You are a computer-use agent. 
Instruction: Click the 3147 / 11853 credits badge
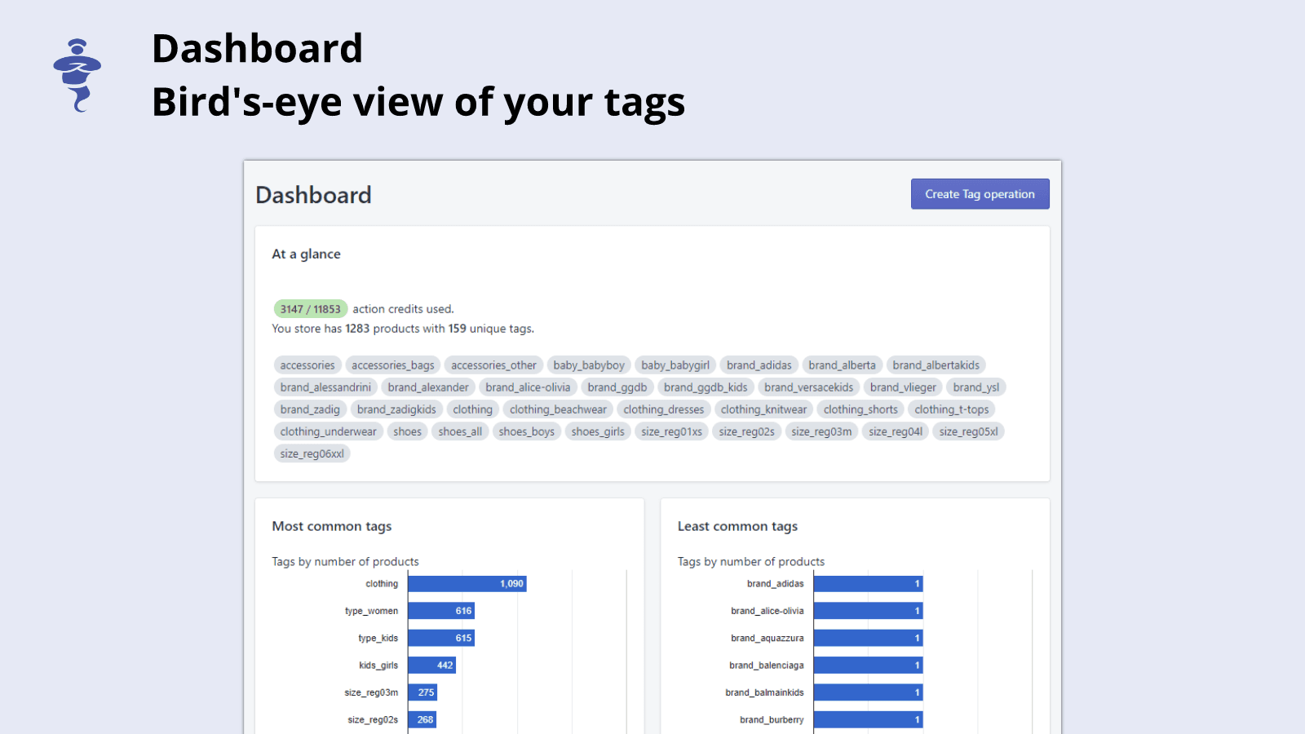click(x=310, y=308)
